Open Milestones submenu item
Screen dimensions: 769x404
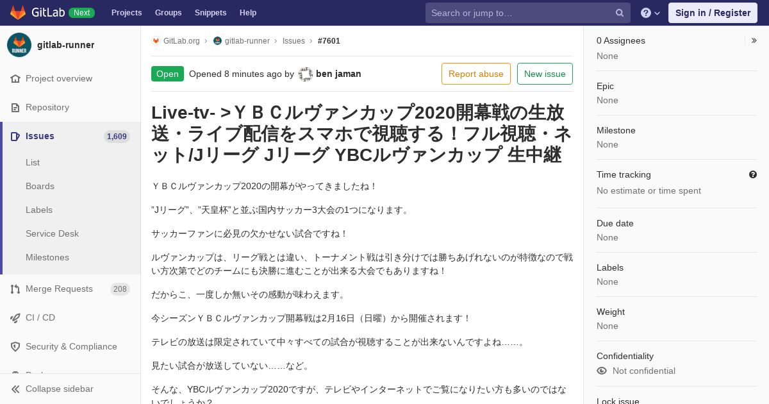47,257
